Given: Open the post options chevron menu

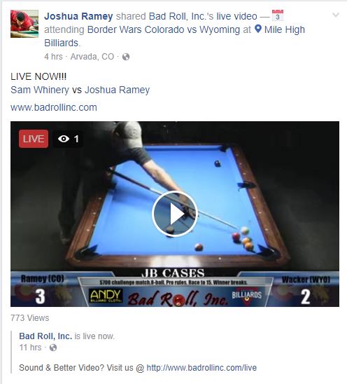Looking at the screenshot, I should (x=336, y=15).
